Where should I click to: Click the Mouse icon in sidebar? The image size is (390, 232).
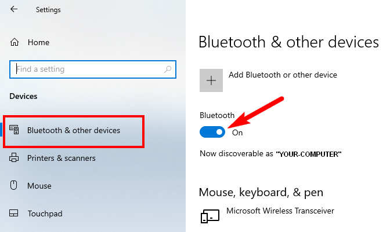pyautogui.click(x=14, y=185)
